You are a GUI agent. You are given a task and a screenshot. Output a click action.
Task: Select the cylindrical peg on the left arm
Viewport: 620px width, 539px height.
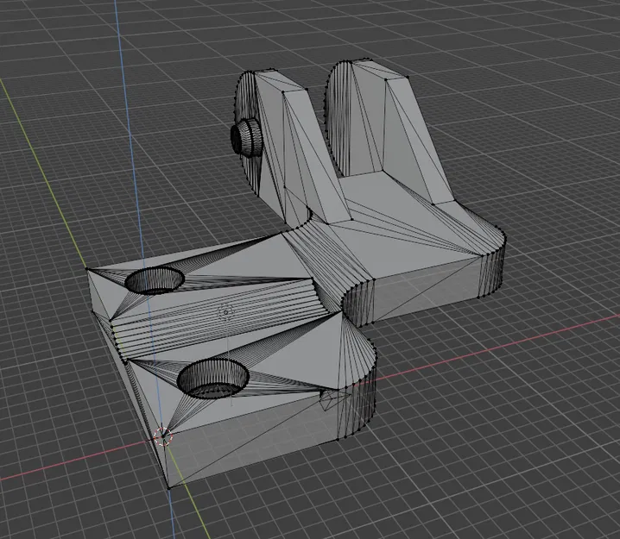[245, 136]
